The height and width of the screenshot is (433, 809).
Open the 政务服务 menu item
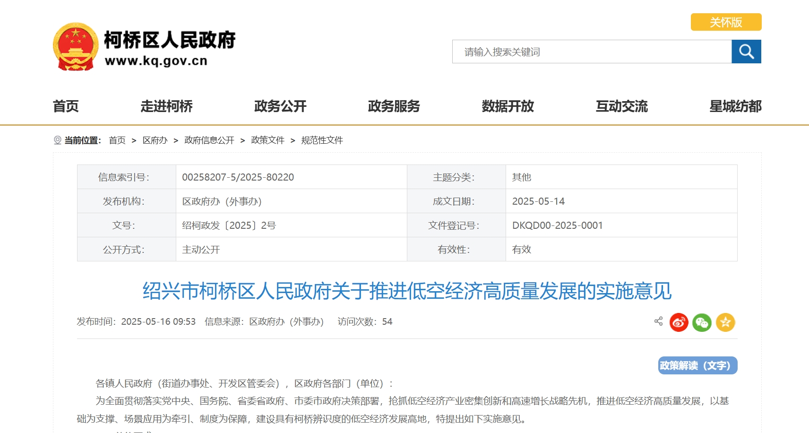tap(394, 106)
